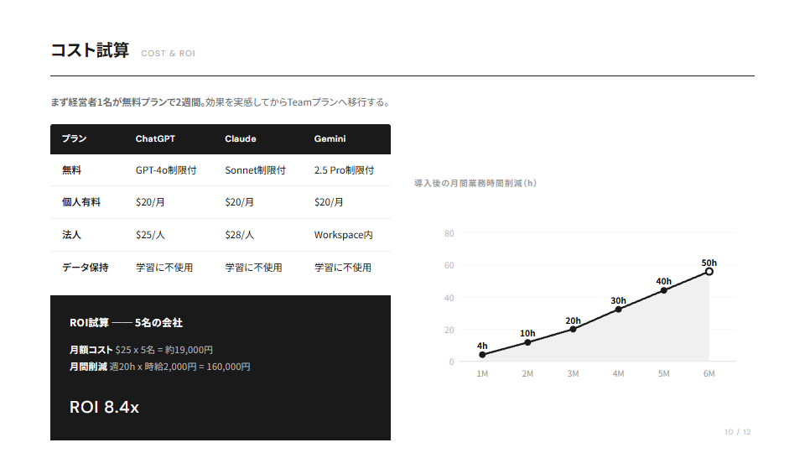Screen dimensions: 805x453
Task: Click the '60' y-axis label
Action: point(449,266)
